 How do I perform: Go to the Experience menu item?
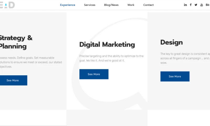(x=67, y=5)
